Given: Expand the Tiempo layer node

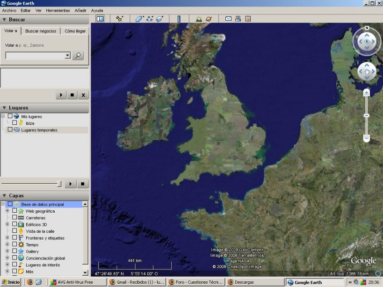Looking at the screenshot, I should click(7, 244).
